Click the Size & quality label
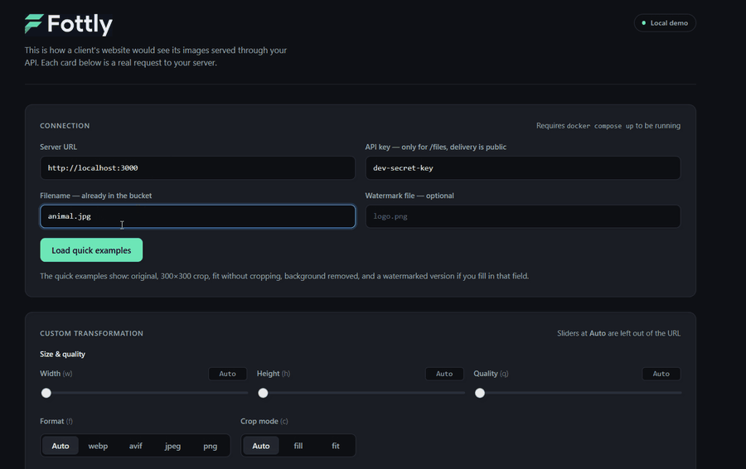Viewport: 746px width, 469px height. pos(62,354)
